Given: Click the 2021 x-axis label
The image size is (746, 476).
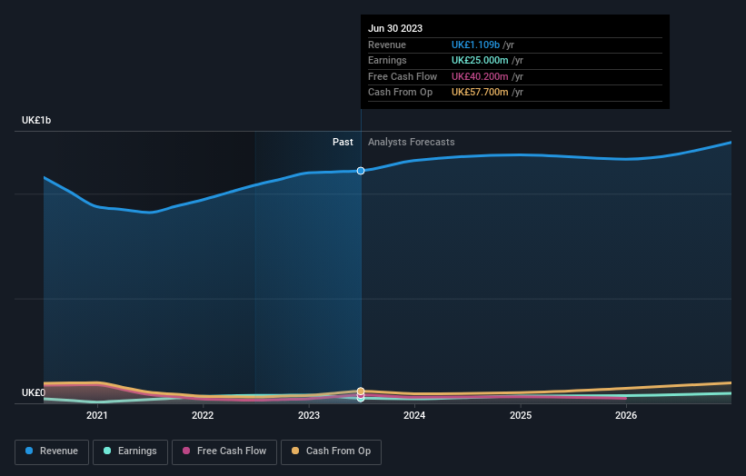Looking at the screenshot, I should tap(97, 415).
